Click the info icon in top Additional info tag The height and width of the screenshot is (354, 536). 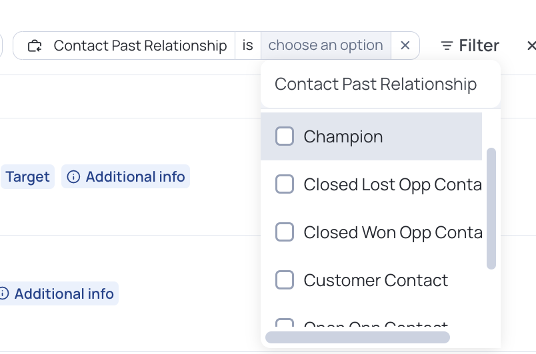coord(73,176)
